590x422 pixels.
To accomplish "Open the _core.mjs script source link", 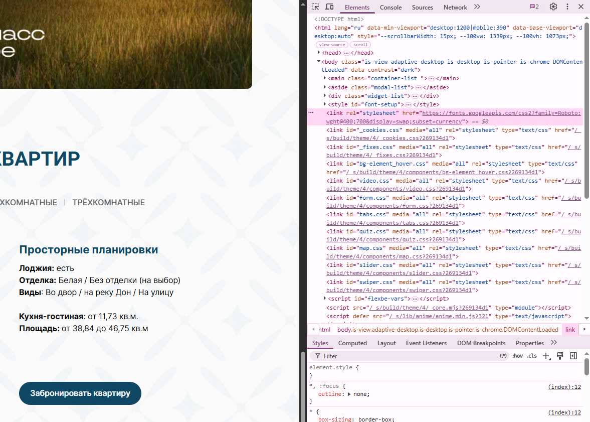I will click(429, 308).
